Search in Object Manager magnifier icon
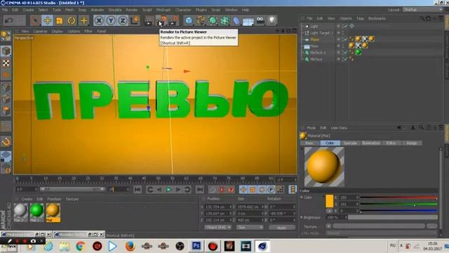 (422, 18)
